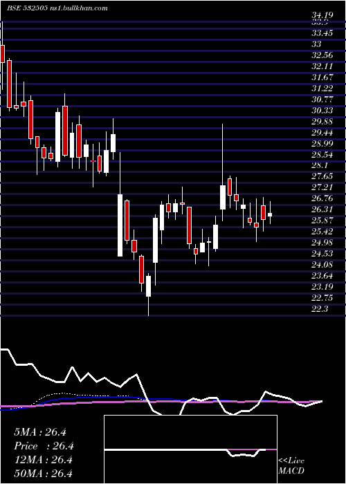The height and width of the screenshot is (484, 346).
Task: Click the 23.64 price axis label
Action: tap(322, 276)
